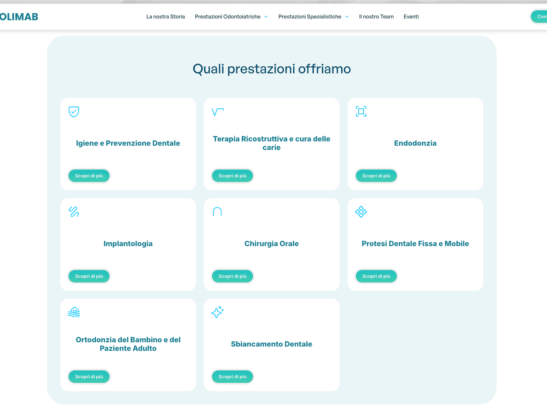Image resolution: width=547 pixels, height=410 pixels.
Task: Click the shield icon on Igiene e Prevenzione Dentale card
Action: click(74, 112)
